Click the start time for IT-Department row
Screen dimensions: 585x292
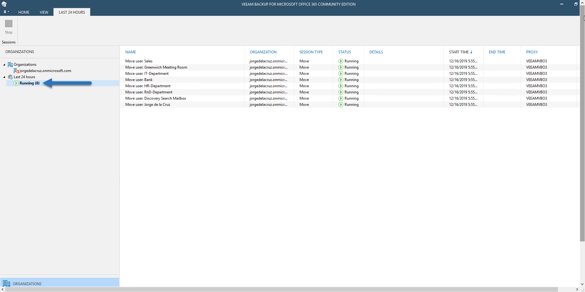[463, 74]
